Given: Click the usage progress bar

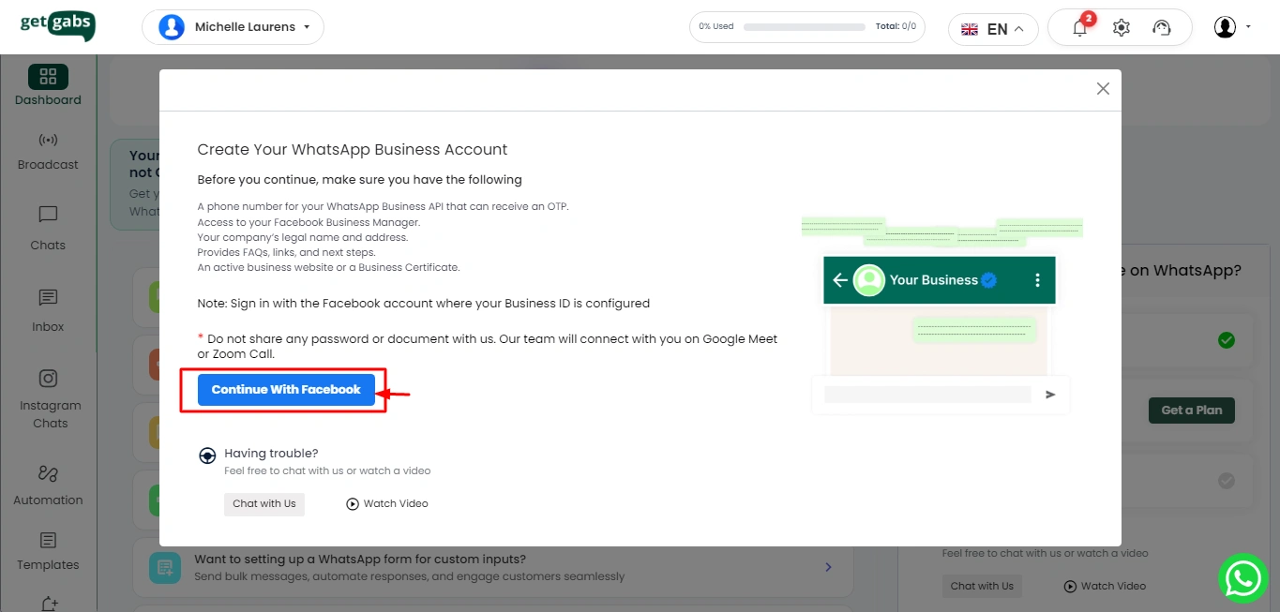Looking at the screenshot, I should pyautogui.click(x=806, y=27).
